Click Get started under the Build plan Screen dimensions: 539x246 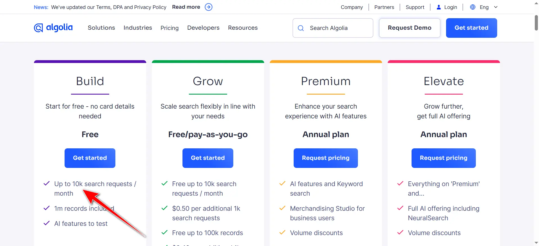90,158
